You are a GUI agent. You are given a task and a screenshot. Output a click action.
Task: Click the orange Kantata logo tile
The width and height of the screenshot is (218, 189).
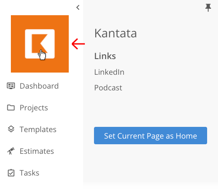40,44
